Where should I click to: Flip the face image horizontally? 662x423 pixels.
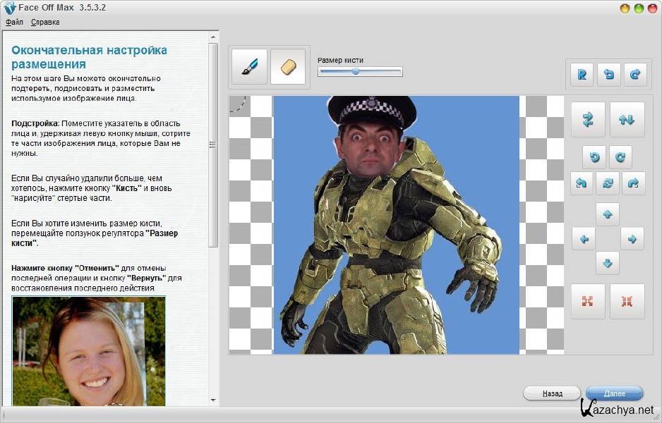588,120
